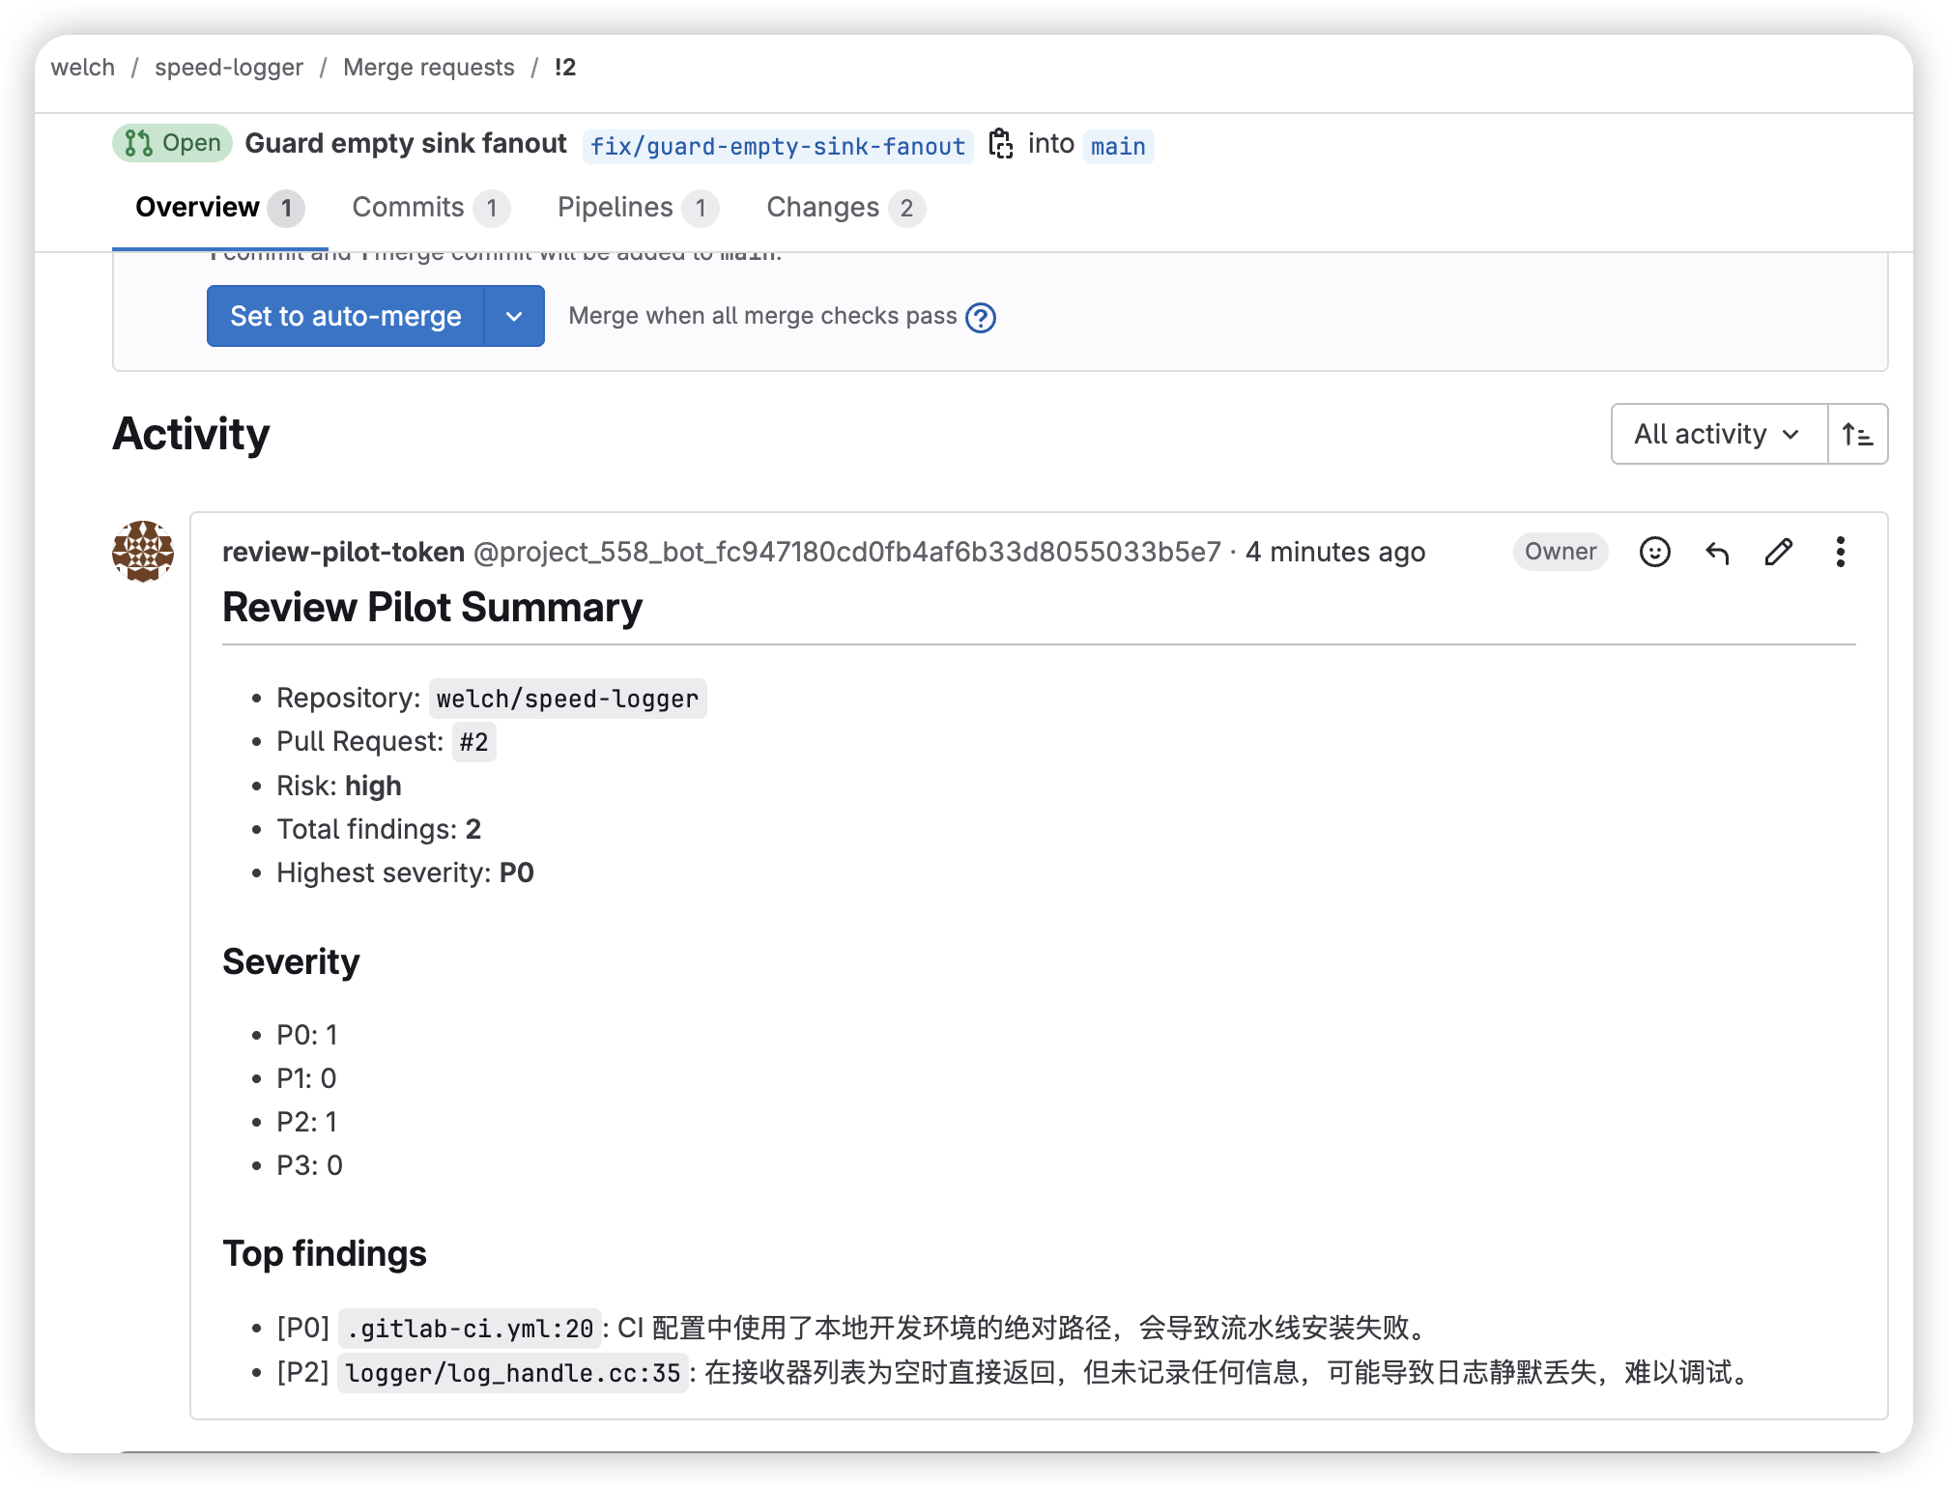Switch to the Overview tab
The image size is (1948, 1488).
coord(220,208)
